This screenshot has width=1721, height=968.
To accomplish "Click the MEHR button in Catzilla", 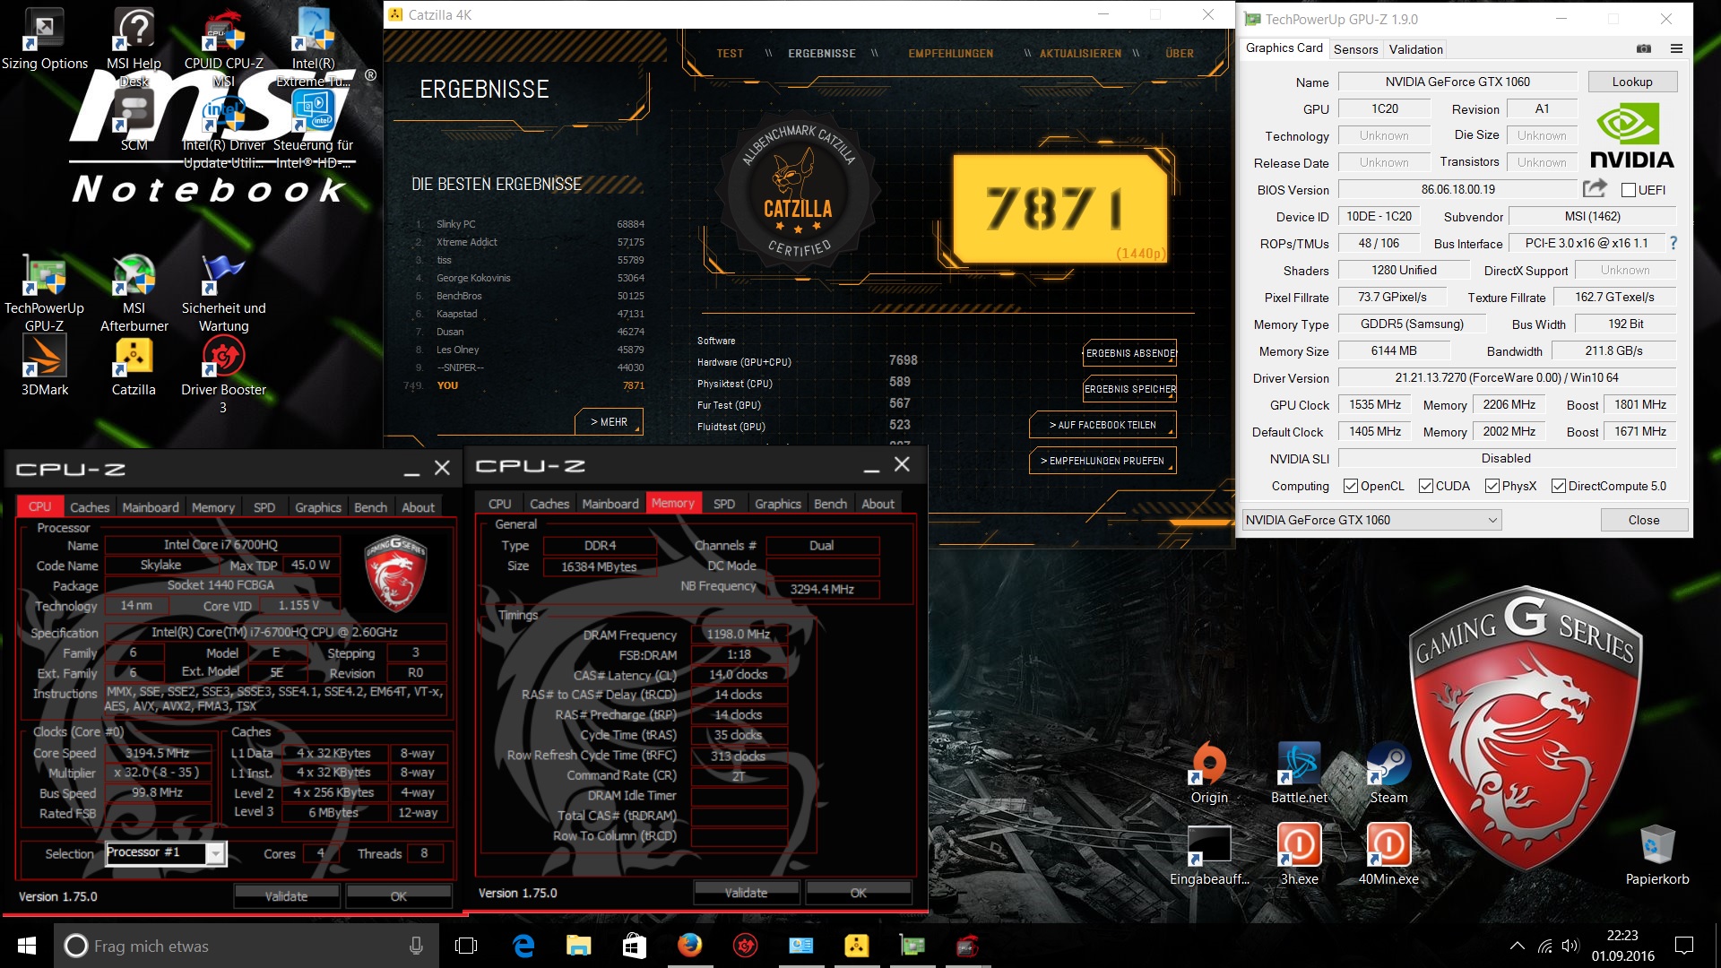I will click(x=609, y=422).
